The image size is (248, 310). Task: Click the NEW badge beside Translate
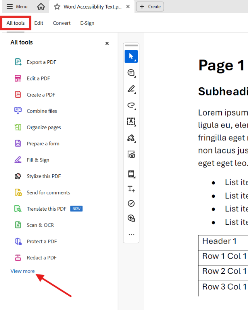(x=76, y=209)
